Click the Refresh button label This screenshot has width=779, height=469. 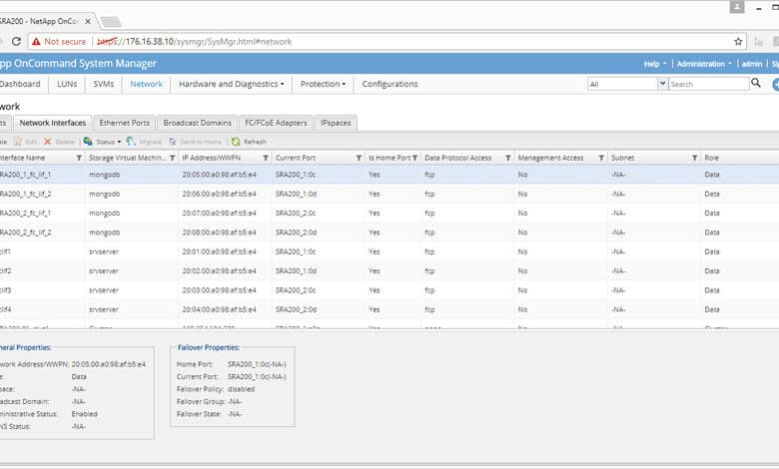[255, 142]
